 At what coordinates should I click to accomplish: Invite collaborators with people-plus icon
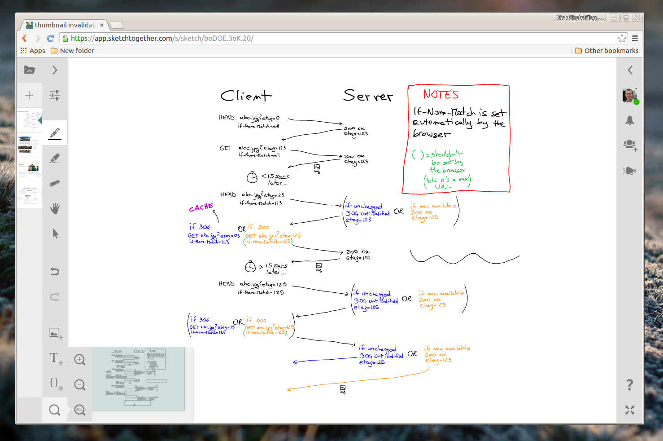[630, 146]
